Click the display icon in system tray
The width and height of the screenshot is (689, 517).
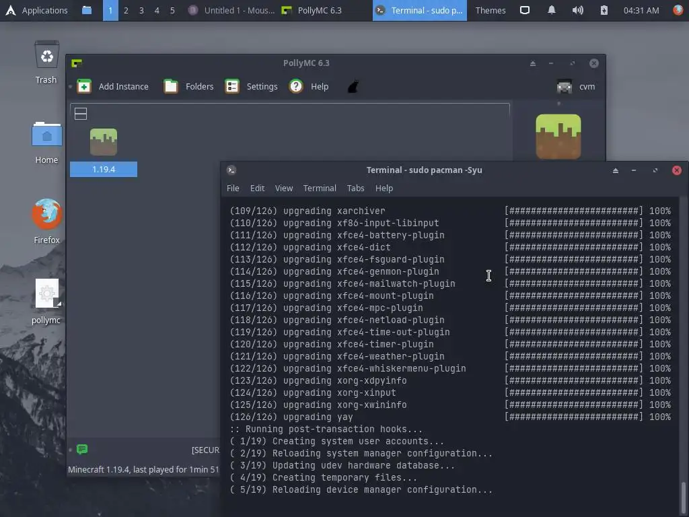click(x=525, y=10)
